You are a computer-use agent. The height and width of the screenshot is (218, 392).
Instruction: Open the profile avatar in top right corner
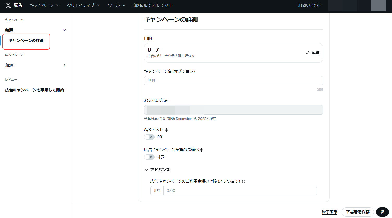(x=378, y=5)
